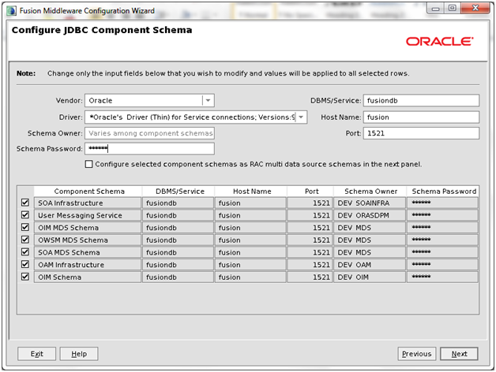Click fusiondb cell in User Messaging Service row
Image resolution: width=496 pixels, height=372 pixels.
pyautogui.click(x=178, y=215)
